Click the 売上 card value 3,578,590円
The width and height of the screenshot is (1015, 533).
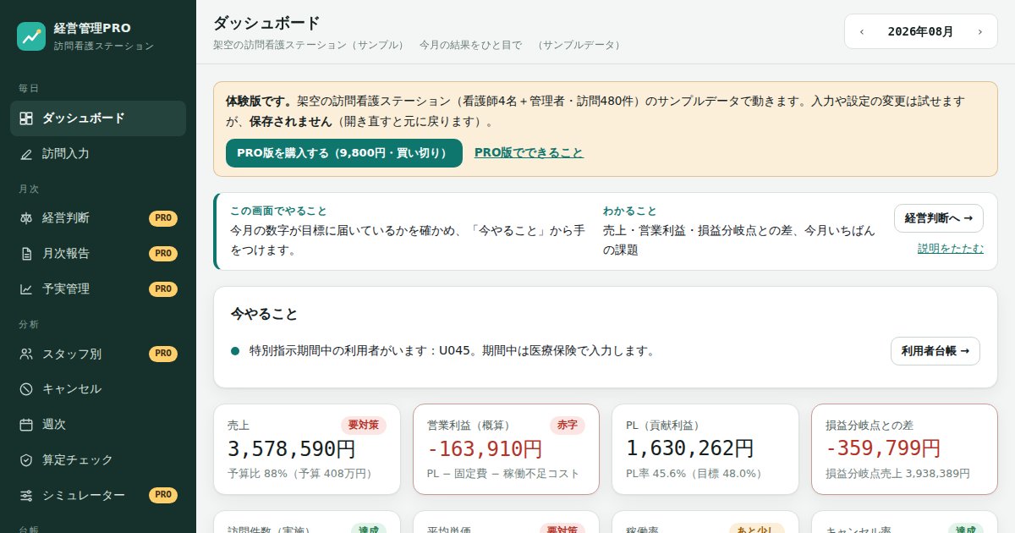(x=292, y=448)
